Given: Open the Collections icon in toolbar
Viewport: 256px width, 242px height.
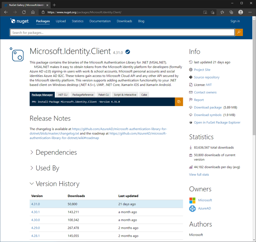Looking at the screenshot, I should pyautogui.click(x=231, y=12).
